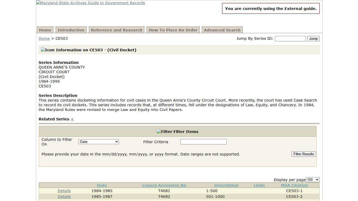Sort the table by Date
This screenshot has height=201, width=358.
click(102, 185)
